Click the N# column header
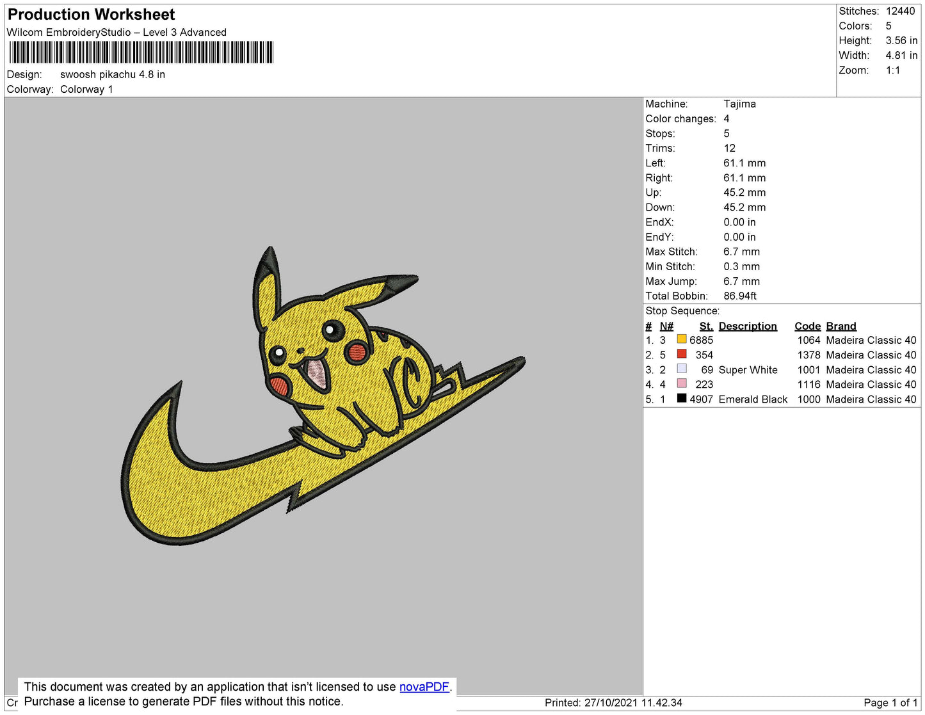Screen dimensions: 925x715 (x=666, y=326)
